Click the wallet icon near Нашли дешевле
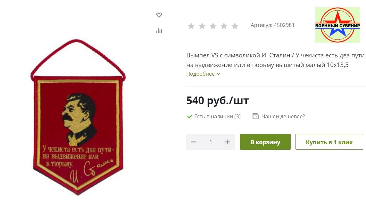 (256, 116)
